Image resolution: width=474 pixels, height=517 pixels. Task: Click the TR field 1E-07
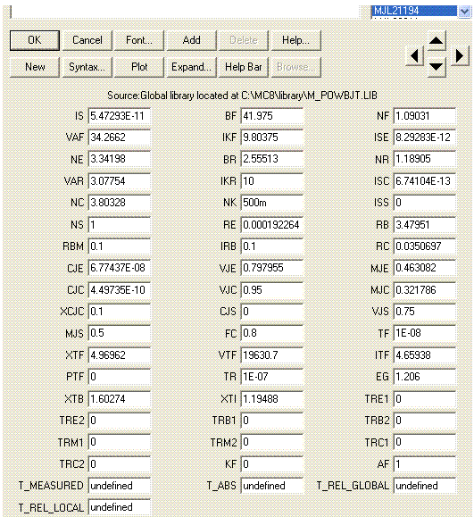click(272, 377)
